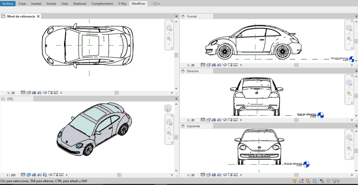The image size is (358, 185).
Task: Switch to the Gestionar ribbon tab
Action: pos(80,4)
